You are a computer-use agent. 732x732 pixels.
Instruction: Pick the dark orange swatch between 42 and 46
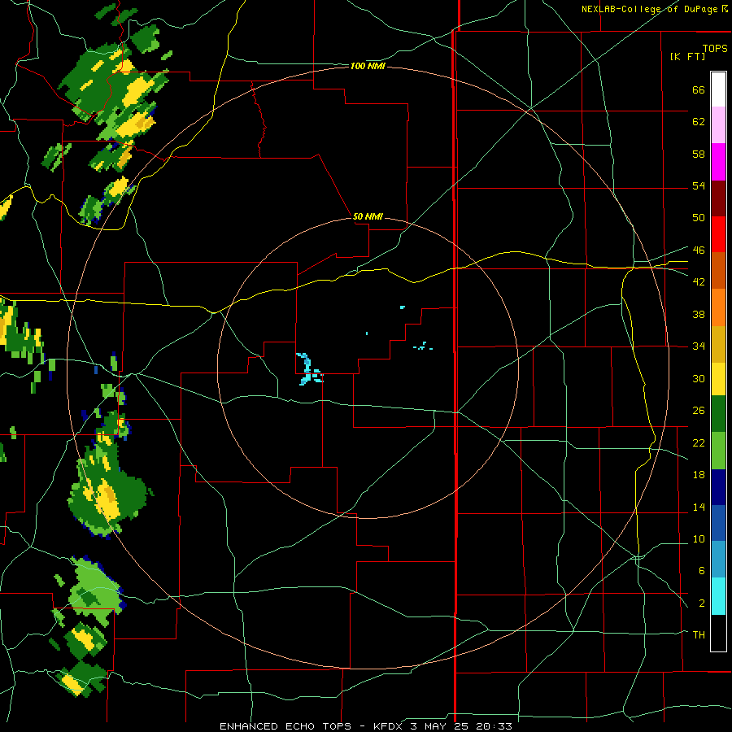718,270
